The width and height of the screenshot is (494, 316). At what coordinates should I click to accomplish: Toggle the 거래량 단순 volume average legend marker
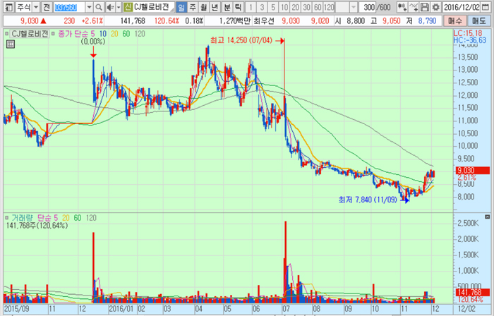(6, 217)
